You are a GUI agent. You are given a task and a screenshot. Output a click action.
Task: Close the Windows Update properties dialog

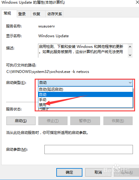coord(137,2)
